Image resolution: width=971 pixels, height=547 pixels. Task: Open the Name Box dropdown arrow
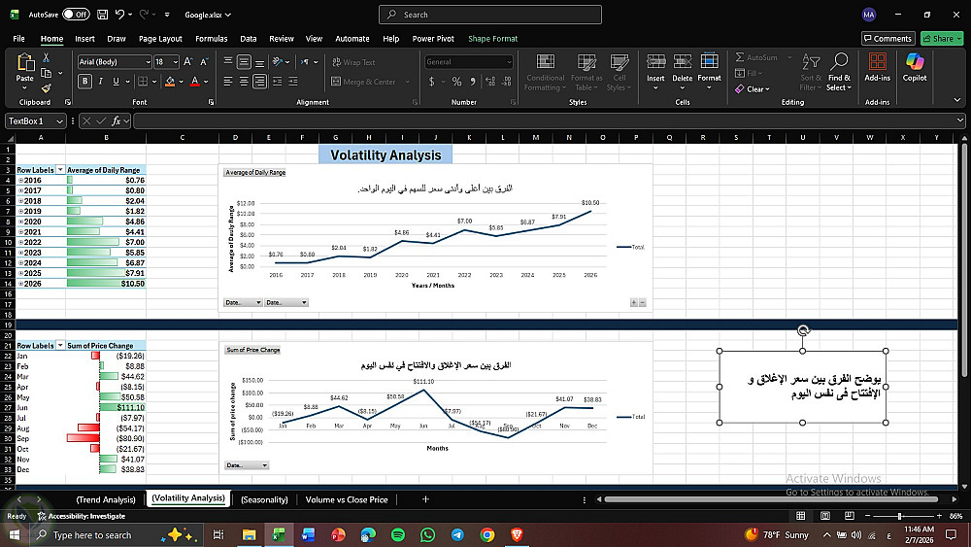click(59, 120)
